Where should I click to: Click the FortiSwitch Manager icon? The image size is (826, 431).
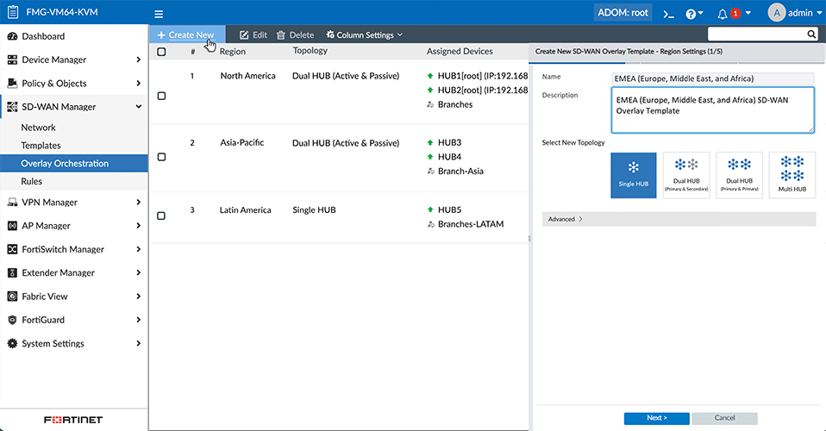tap(12, 249)
